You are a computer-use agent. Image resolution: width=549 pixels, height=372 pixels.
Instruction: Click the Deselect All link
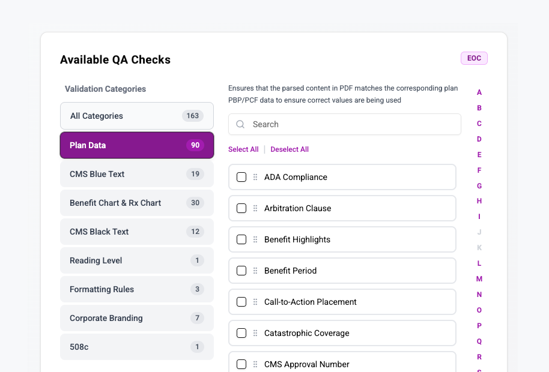pos(290,149)
